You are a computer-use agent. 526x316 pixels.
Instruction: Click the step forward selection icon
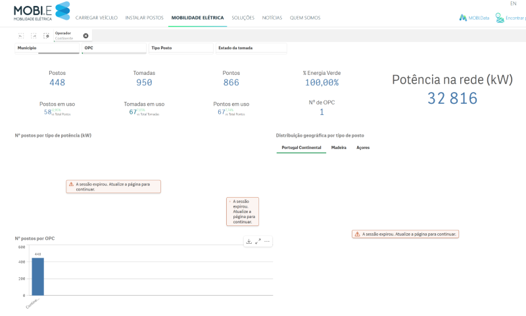(x=34, y=35)
